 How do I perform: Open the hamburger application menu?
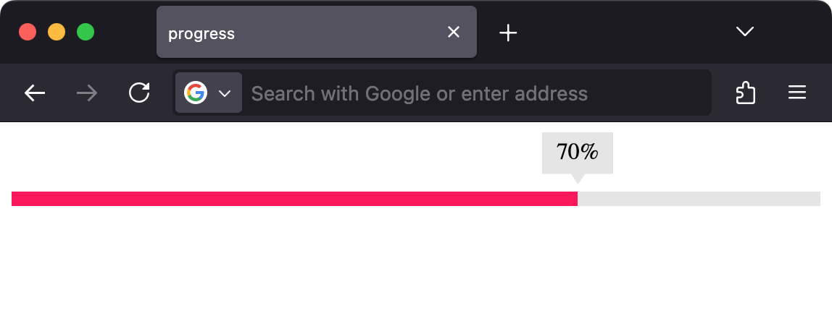click(x=797, y=93)
